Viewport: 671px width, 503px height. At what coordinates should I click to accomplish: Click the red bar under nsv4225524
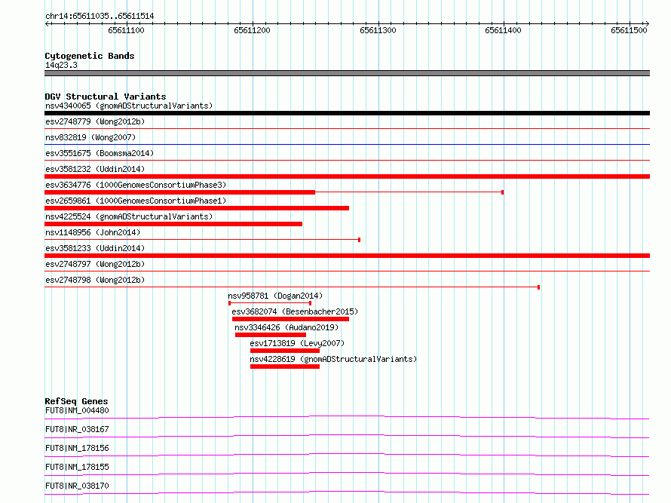[173, 224]
